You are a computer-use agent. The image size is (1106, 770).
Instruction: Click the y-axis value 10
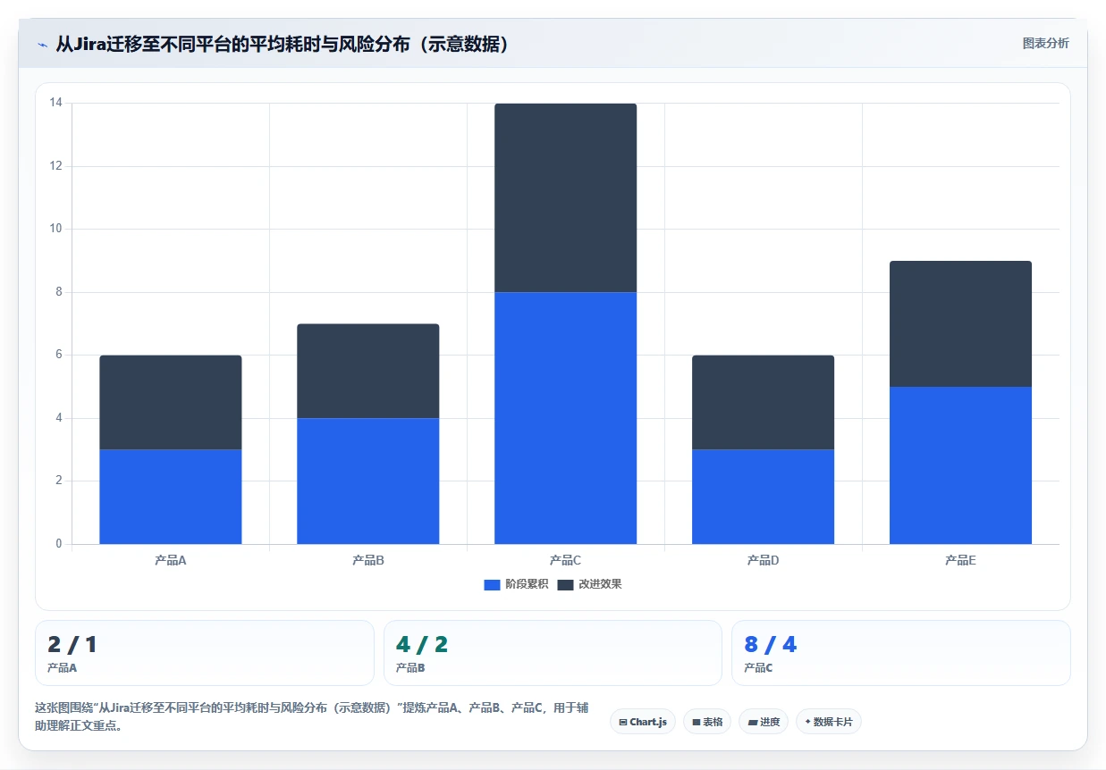click(56, 229)
